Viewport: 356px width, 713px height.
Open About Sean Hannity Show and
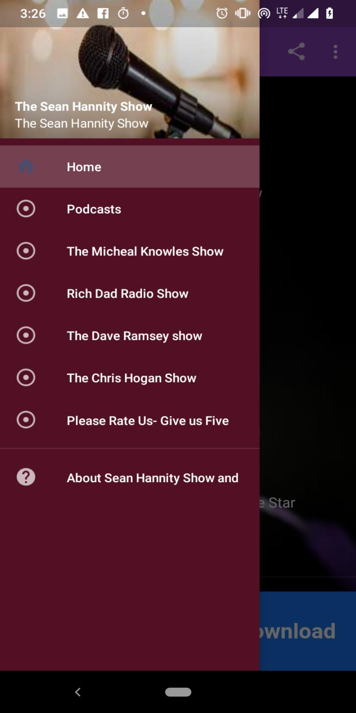point(129,477)
